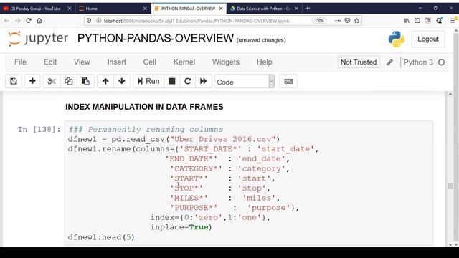The width and height of the screenshot is (459, 258).
Task: Switch to the Pandey Guruji YouTube tab
Action: click(x=35, y=9)
